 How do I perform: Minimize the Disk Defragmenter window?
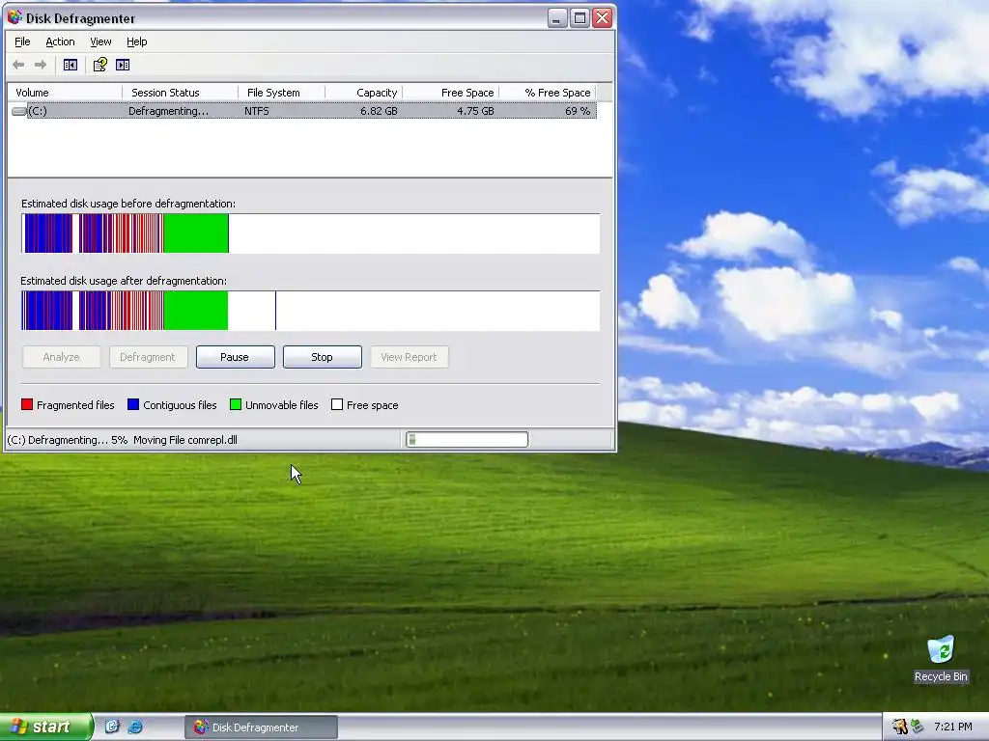[x=557, y=17]
